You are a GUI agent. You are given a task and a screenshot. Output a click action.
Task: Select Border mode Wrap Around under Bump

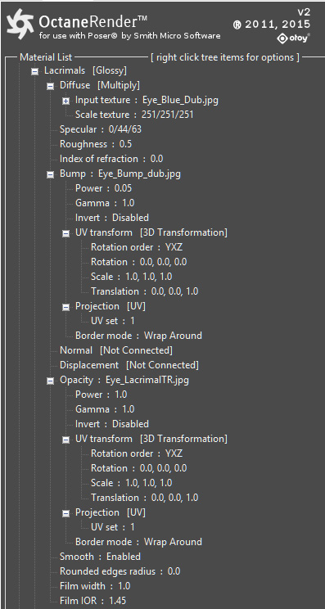click(138, 336)
